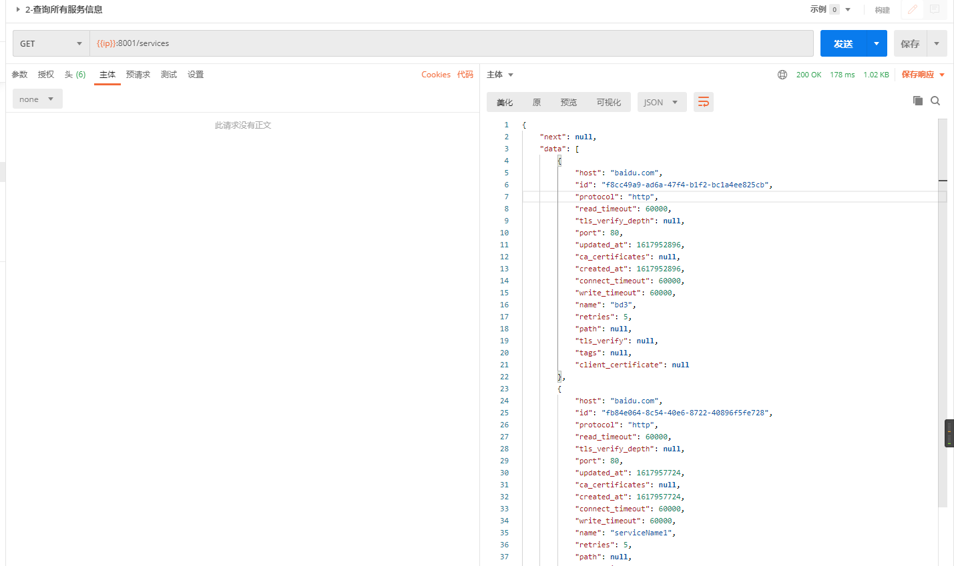Open the Cookies link

436,75
